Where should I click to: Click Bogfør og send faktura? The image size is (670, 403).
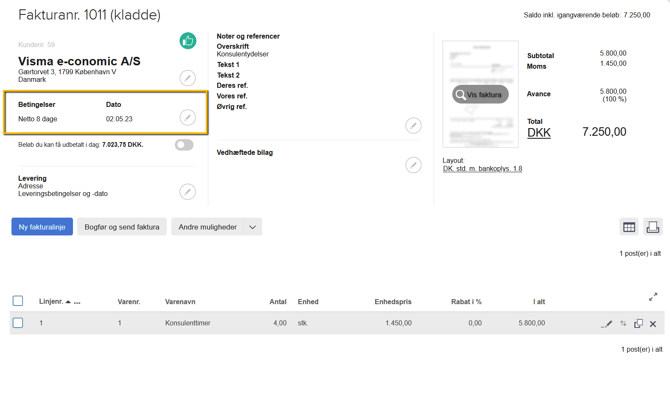122,227
